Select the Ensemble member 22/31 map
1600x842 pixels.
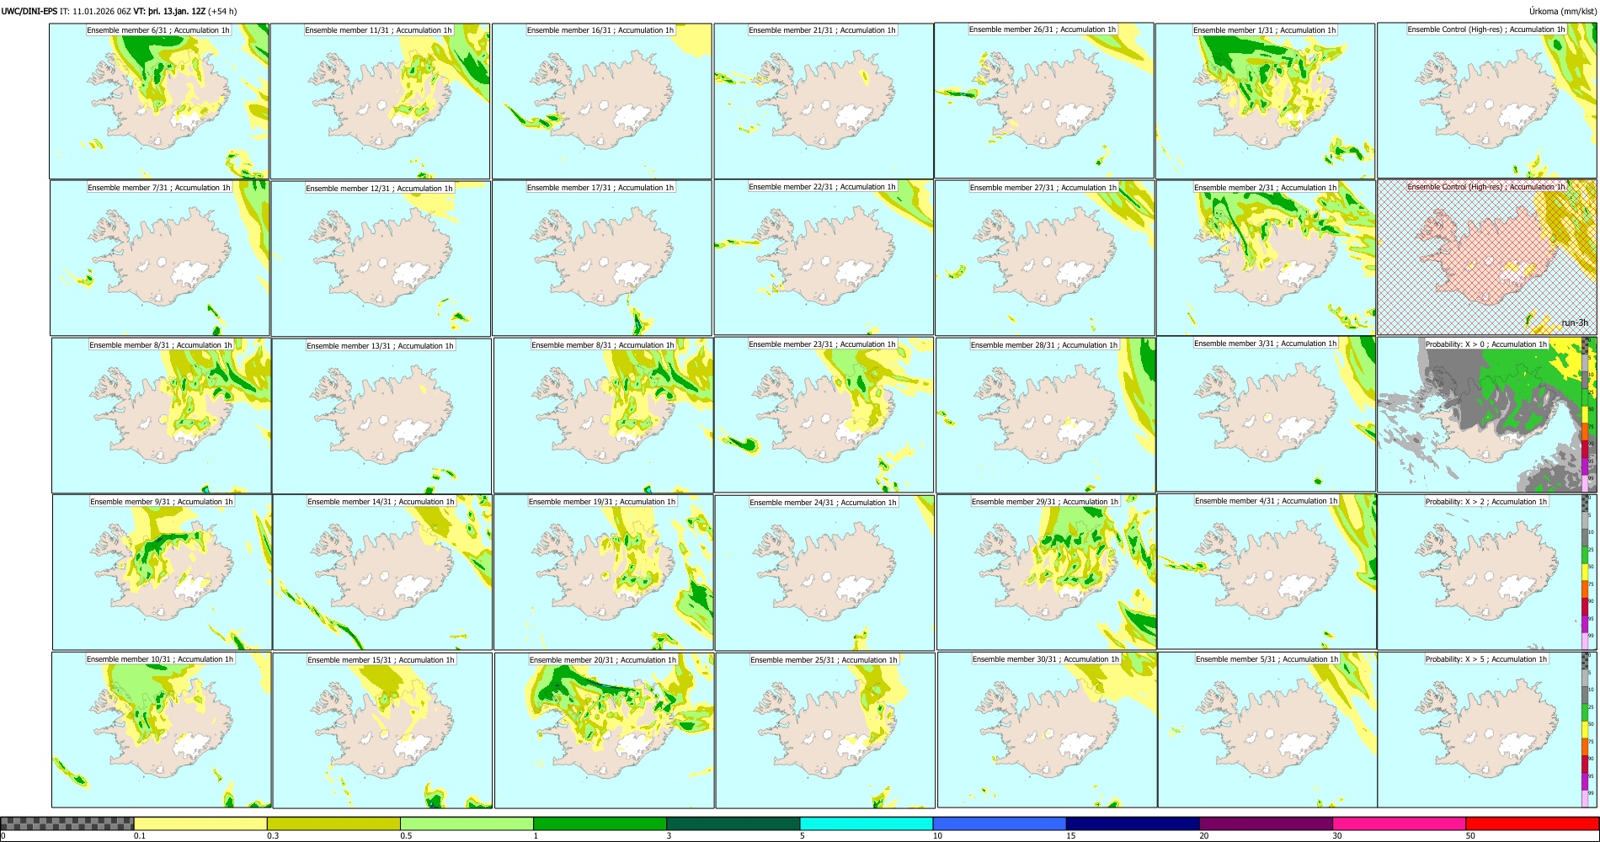click(x=824, y=258)
